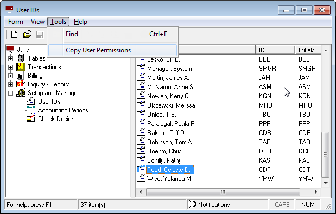Click the Check Design tree icon
Image resolution: width=336 pixels, height=214 pixels.
30,119
